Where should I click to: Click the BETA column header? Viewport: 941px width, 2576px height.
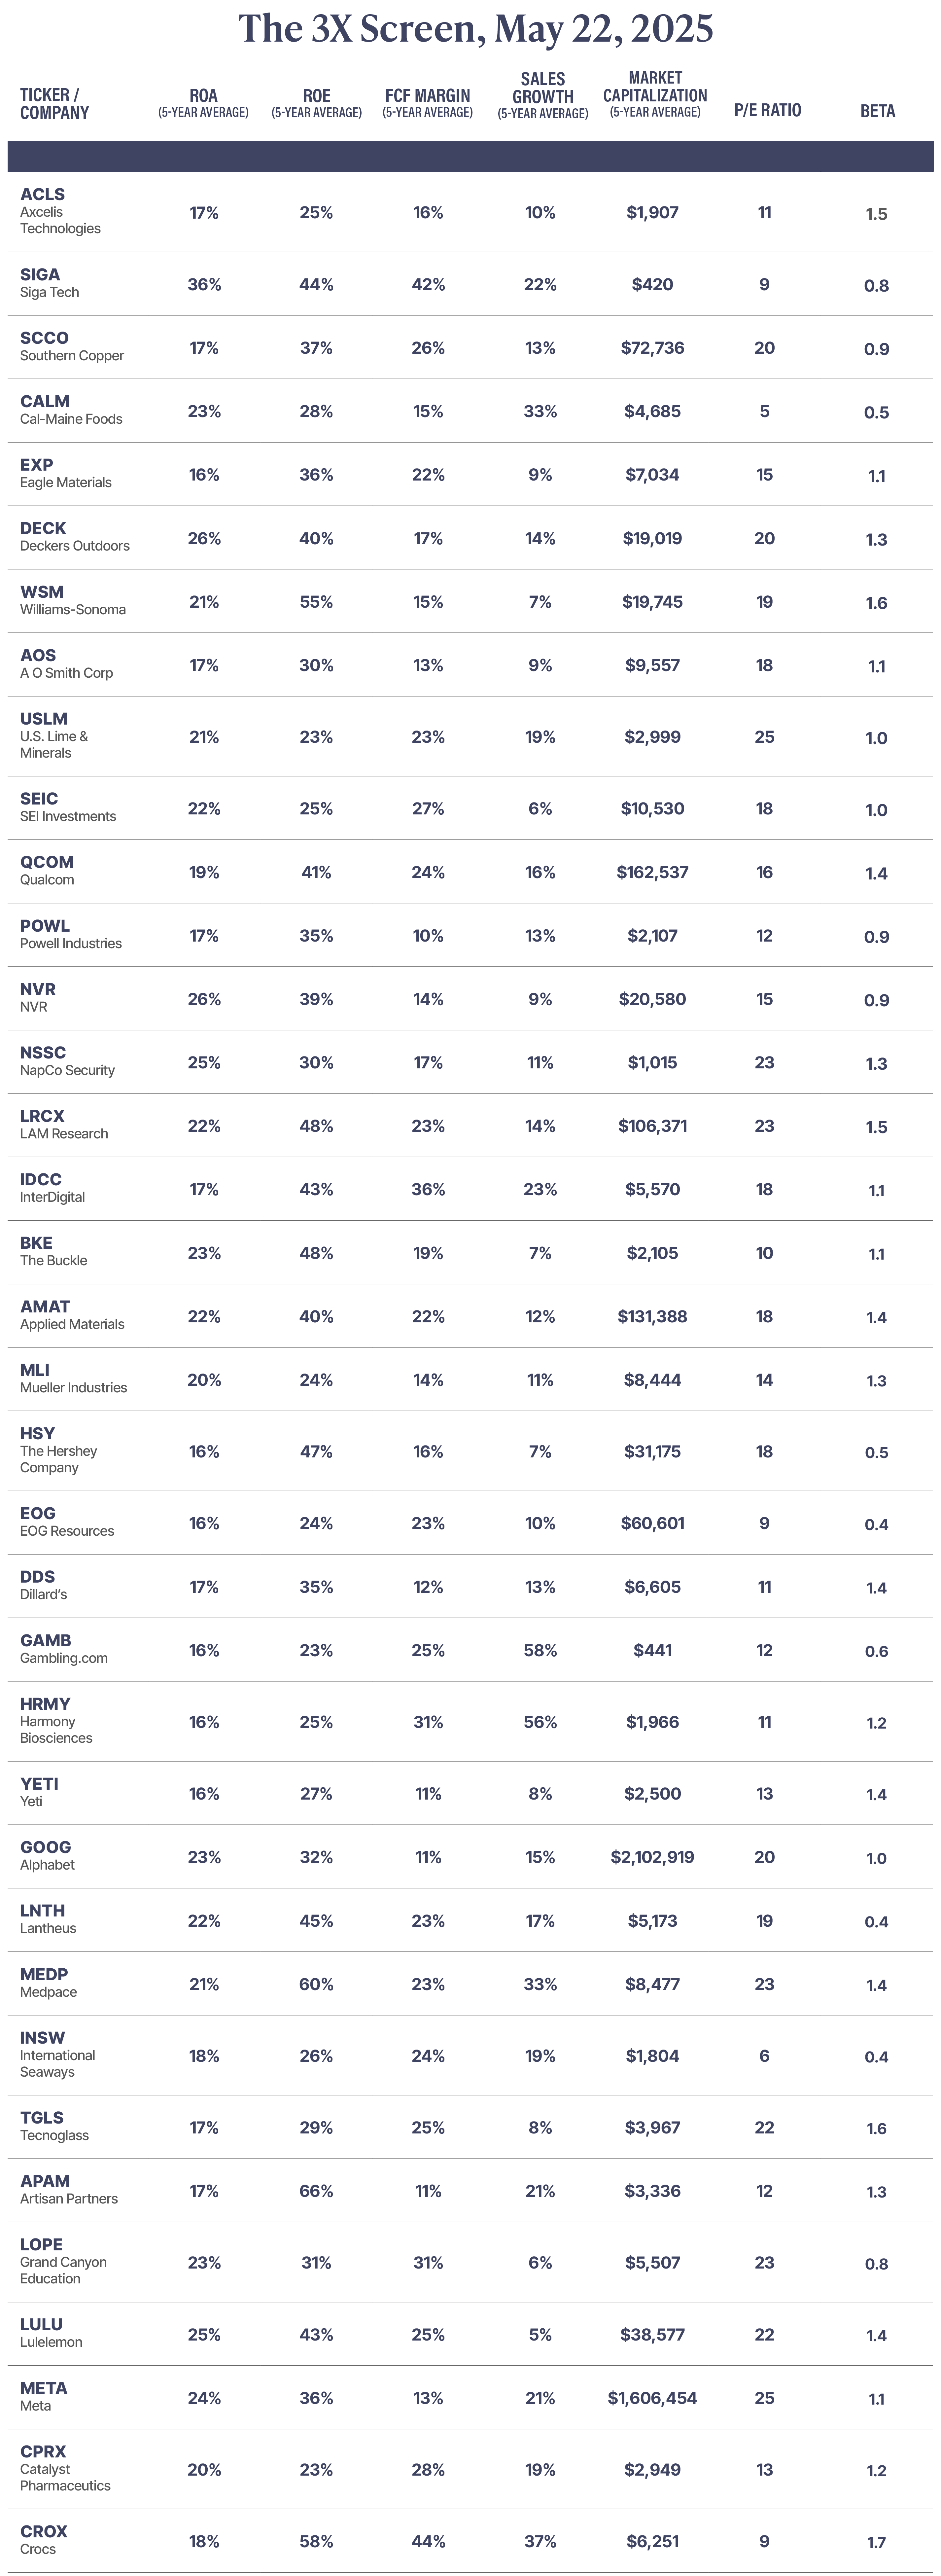(x=877, y=111)
